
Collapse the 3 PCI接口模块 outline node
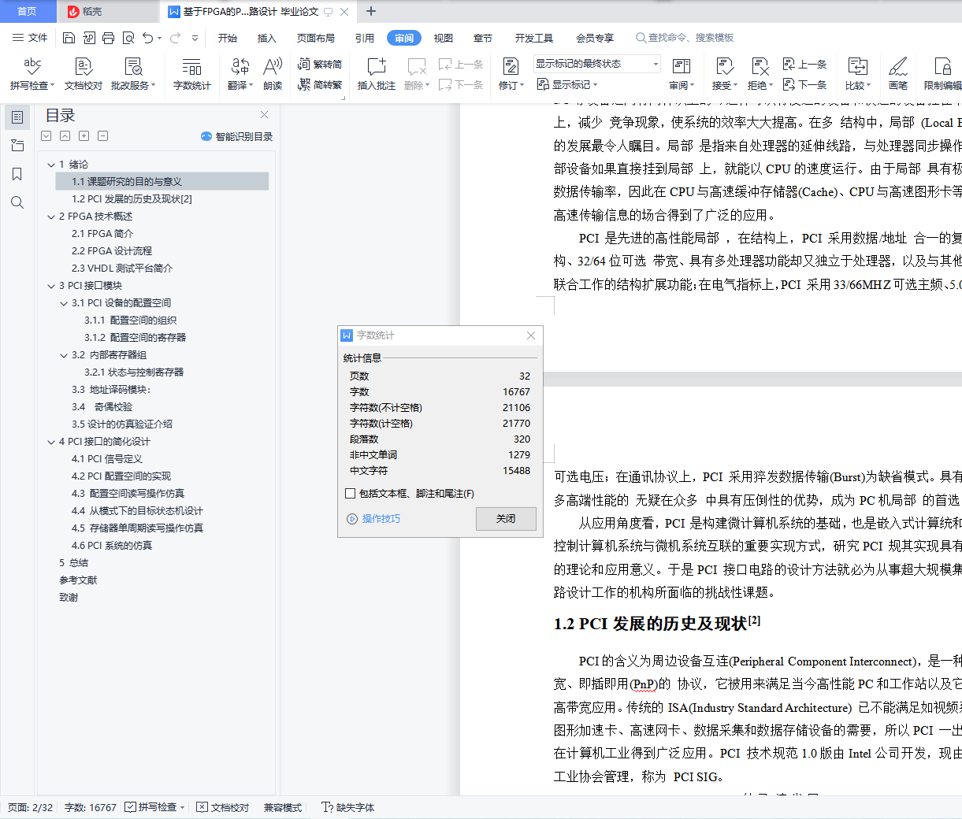(51, 286)
